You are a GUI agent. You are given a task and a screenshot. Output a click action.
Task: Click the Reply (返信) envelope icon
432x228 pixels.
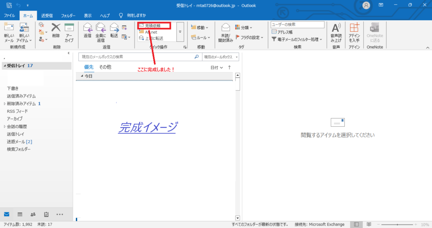click(x=88, y=29)
